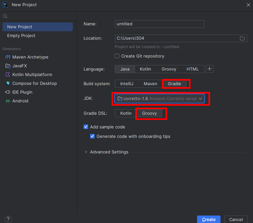This screenshot has height=223, width=253.
Task: Select HTML as the language
Action: (193, 69)
